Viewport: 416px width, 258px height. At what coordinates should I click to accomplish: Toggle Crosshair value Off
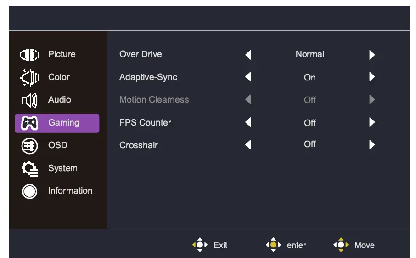(310, 144)
